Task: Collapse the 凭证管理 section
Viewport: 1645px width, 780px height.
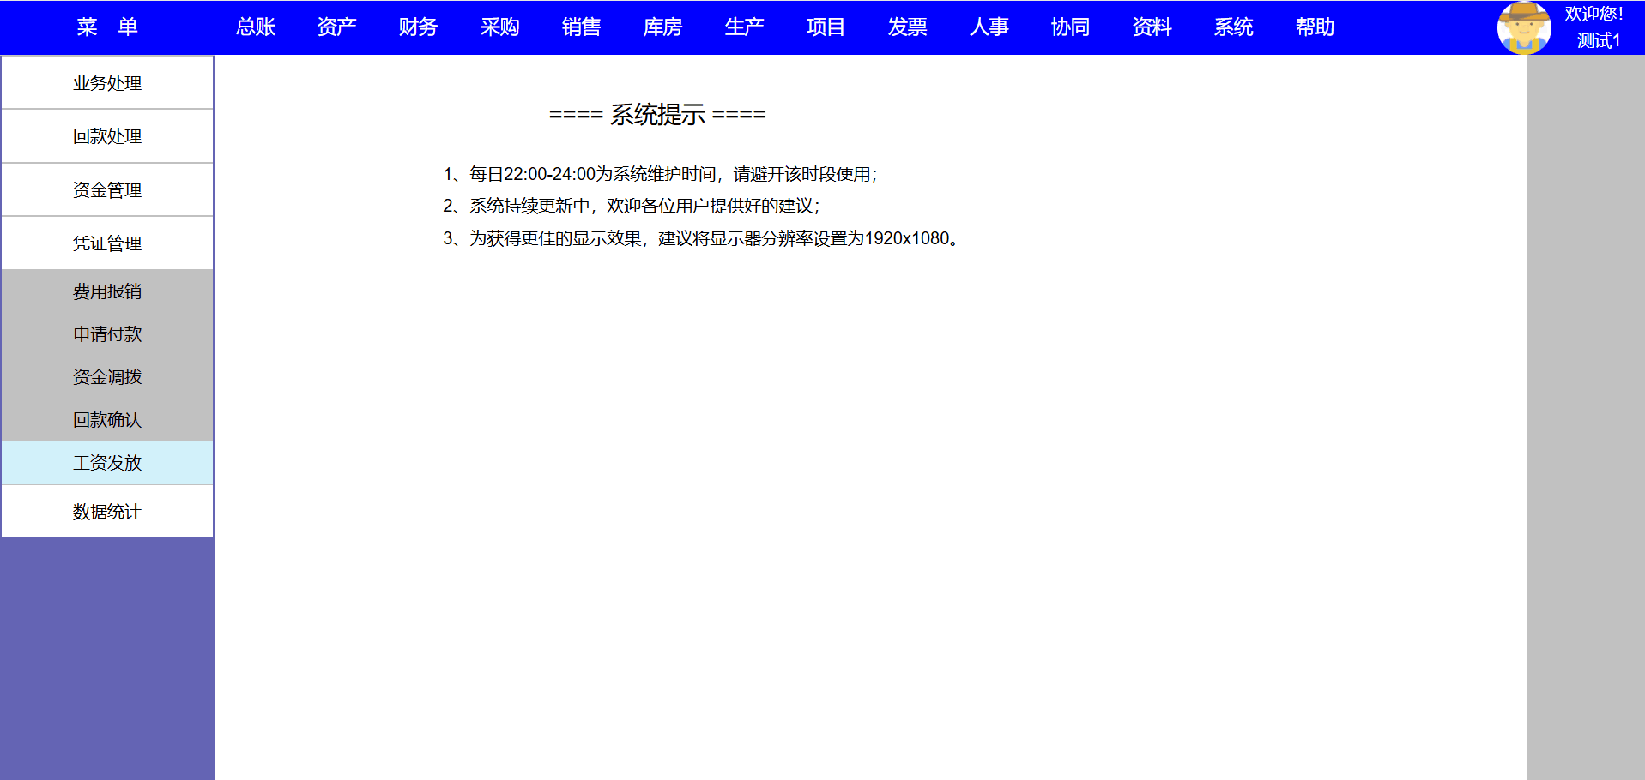Action: click(107, 243)
